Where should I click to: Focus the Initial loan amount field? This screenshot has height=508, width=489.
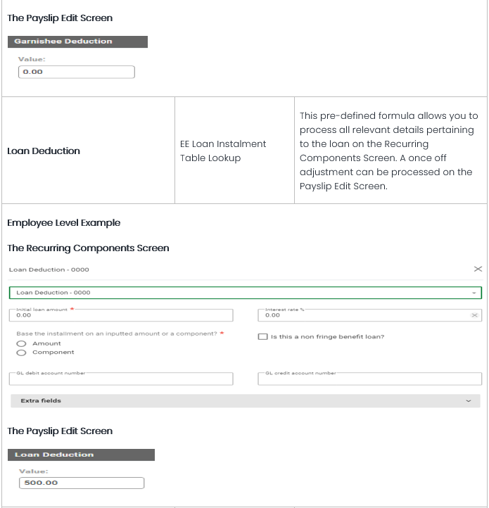pos(120,316)
